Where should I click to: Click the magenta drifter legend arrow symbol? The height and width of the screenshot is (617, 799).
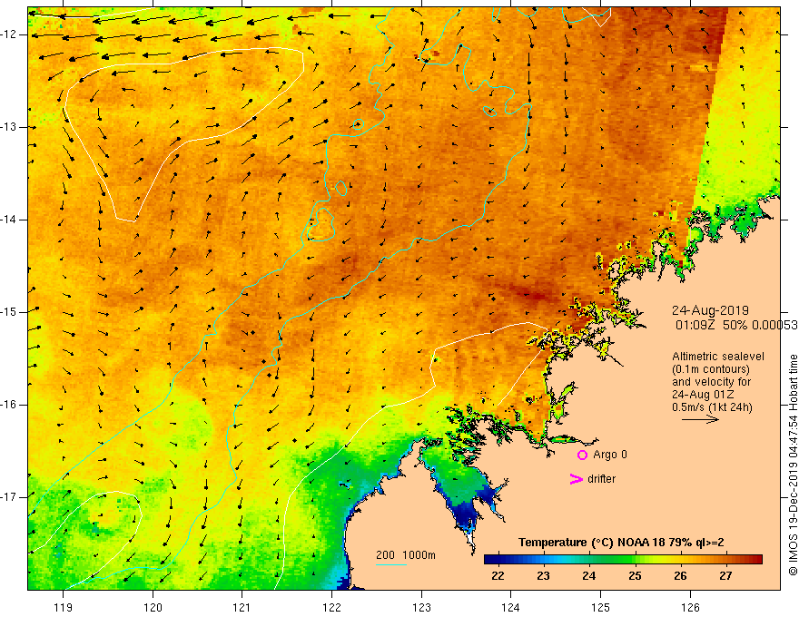click(576, 479)
